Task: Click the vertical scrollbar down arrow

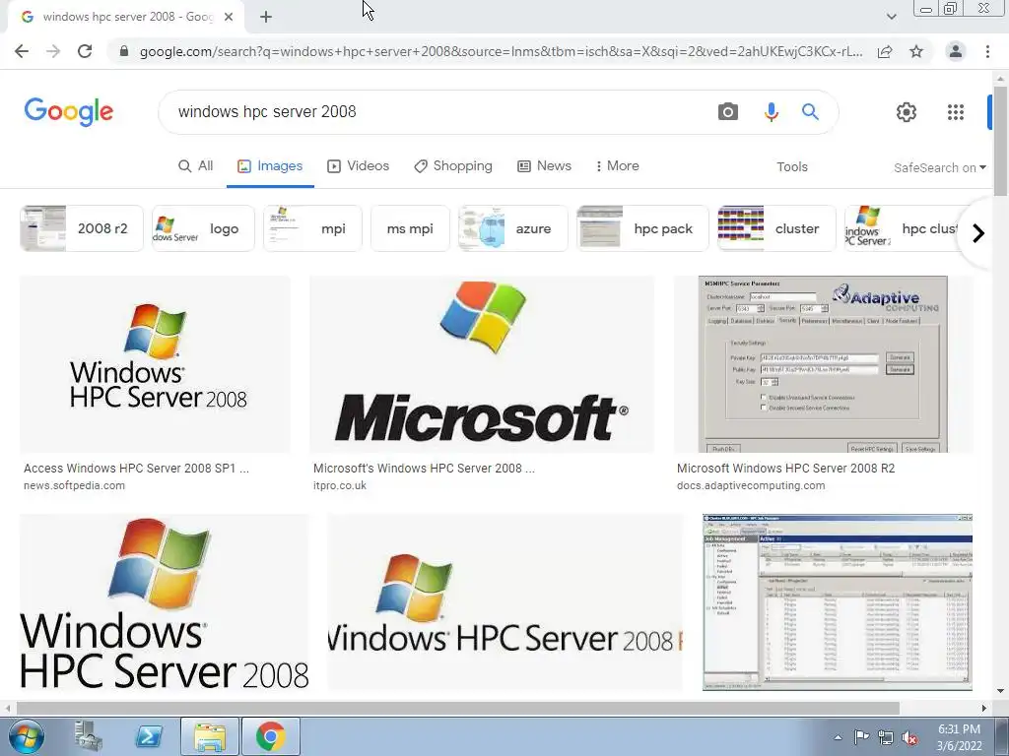Action: pos(1001,692)
